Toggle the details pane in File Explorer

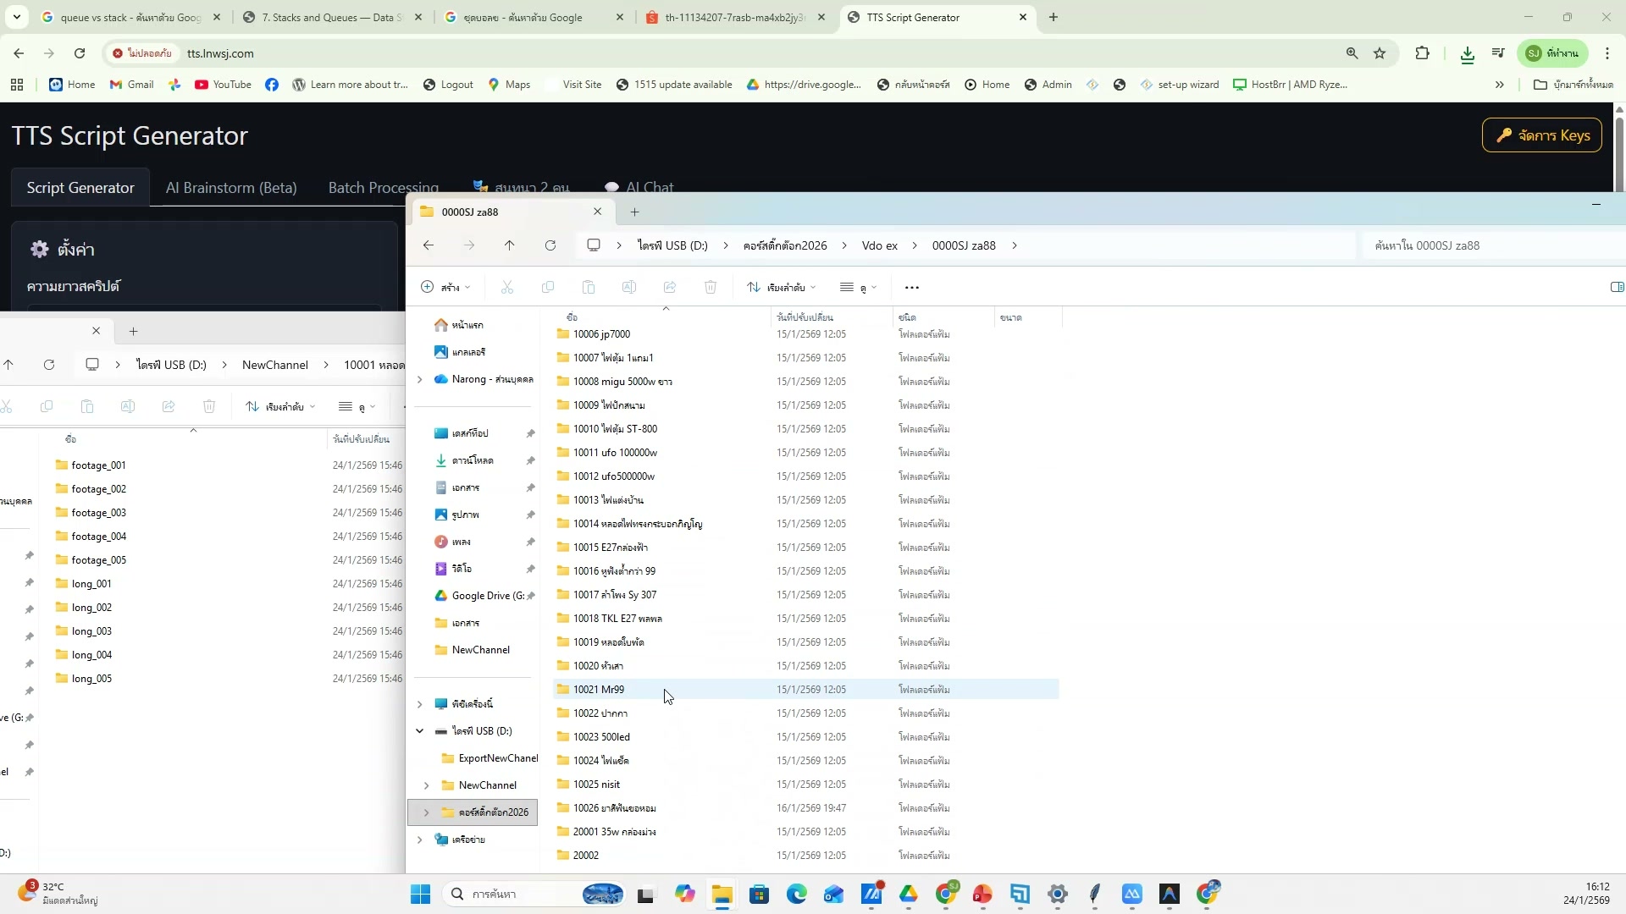pyautogui.click(x=1616, y=287)
